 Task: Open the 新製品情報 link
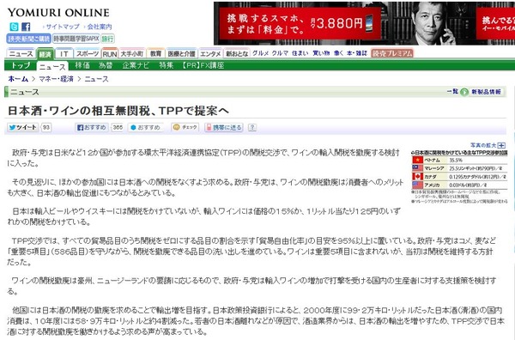486,92
